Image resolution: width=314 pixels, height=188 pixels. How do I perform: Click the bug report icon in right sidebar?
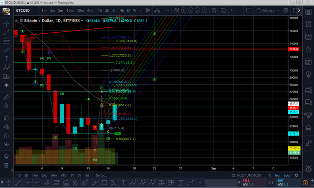pyautogui.click(x=308, y=169)
